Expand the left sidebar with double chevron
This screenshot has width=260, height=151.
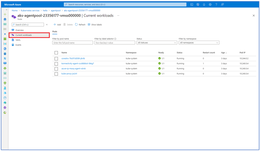pyautogui.click(x=7, y=10)
